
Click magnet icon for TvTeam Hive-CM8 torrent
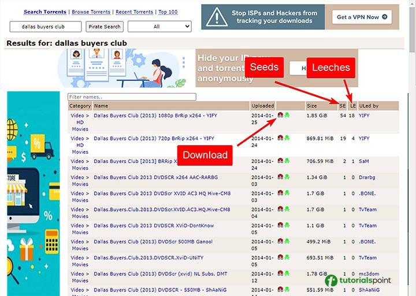point(280,209)
